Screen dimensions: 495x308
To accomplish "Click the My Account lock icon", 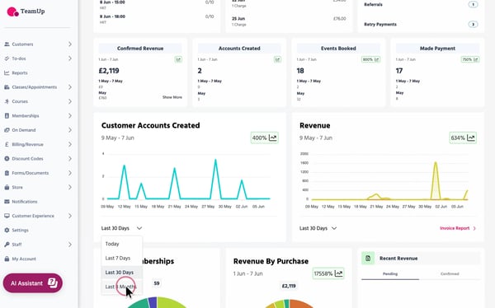I will click(x=7, y=259).
